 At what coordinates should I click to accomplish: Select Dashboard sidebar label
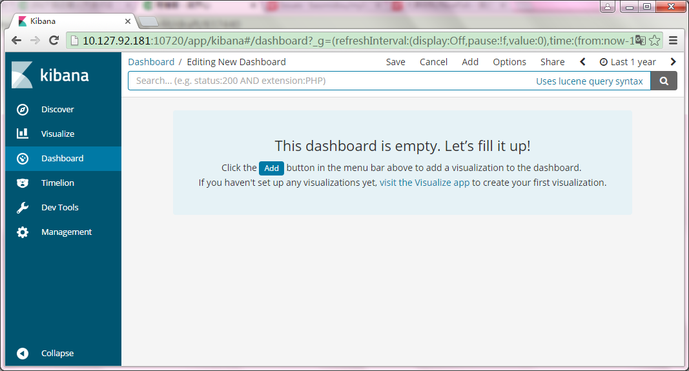[x=63, y=159]
